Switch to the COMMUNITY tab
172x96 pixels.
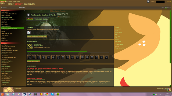(x=29, y=4)
